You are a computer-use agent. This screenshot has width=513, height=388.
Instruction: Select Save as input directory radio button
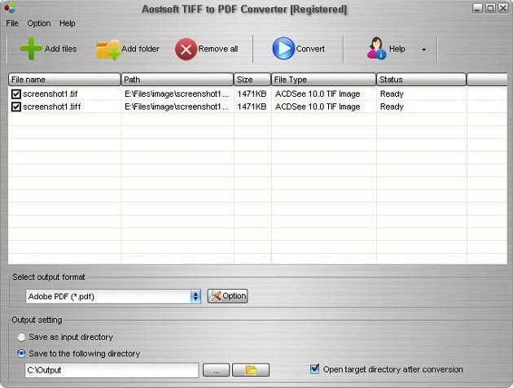tap(21, 338)
